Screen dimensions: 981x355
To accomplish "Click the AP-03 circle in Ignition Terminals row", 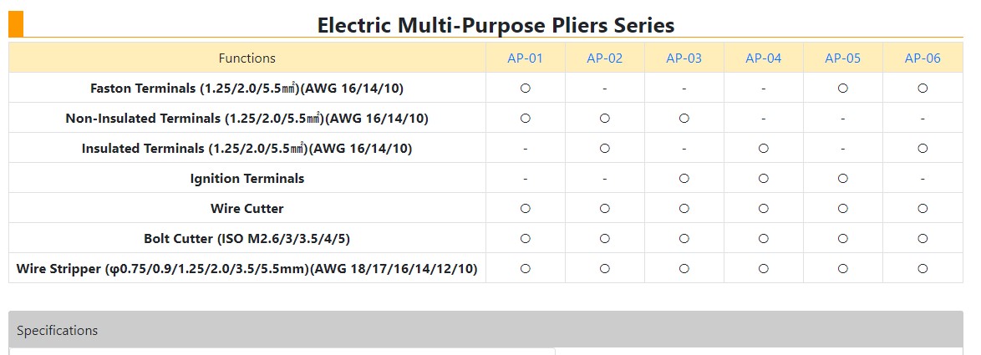I will (x=684, y=178).
